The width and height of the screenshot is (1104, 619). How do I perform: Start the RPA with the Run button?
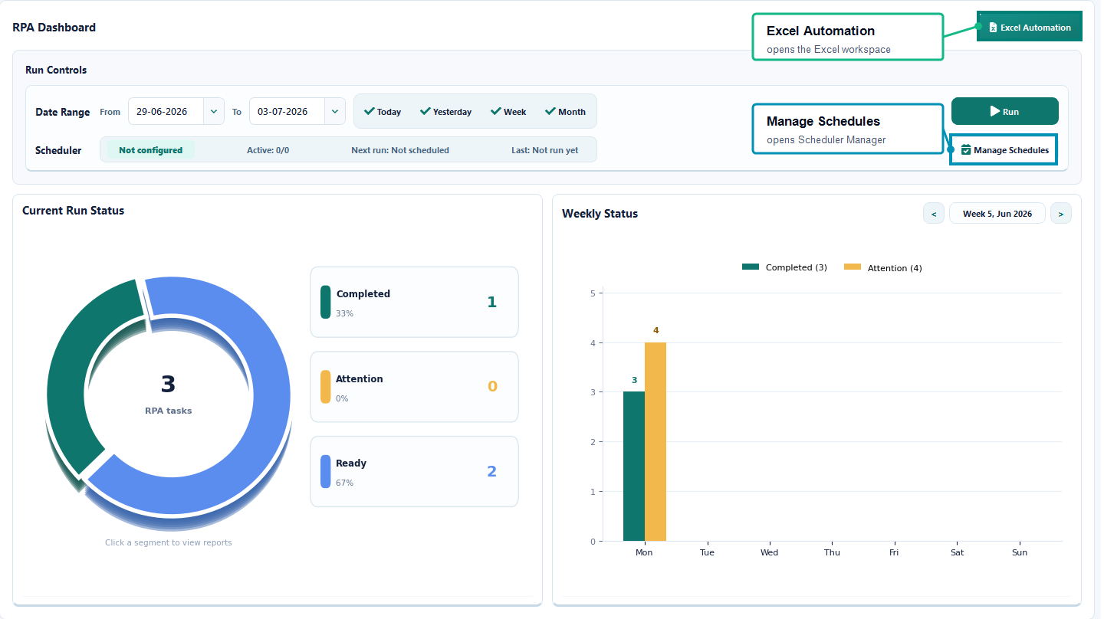(x=1004, y=111)
